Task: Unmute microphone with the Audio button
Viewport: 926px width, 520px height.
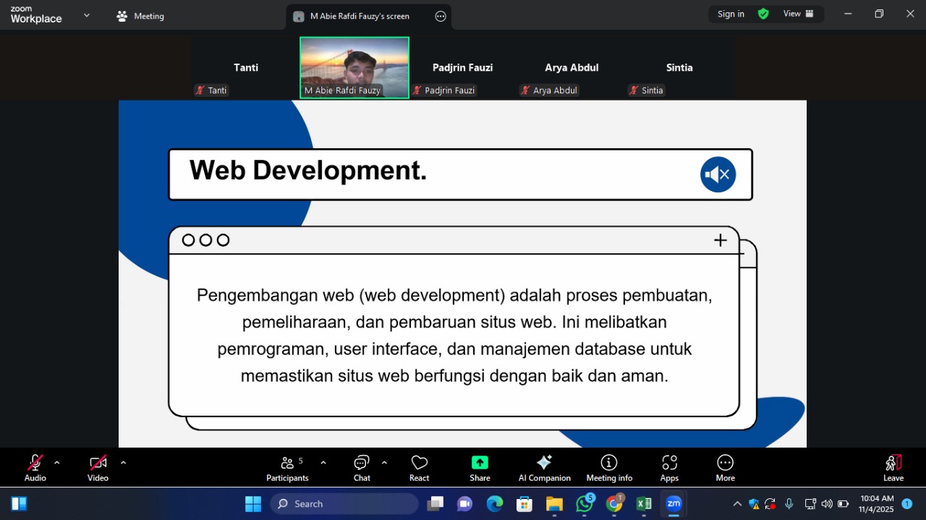Action: (35, 467)
